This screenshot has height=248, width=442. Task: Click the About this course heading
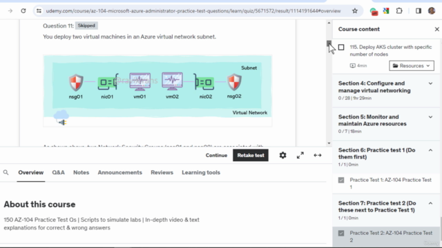[x=39, y=205]
